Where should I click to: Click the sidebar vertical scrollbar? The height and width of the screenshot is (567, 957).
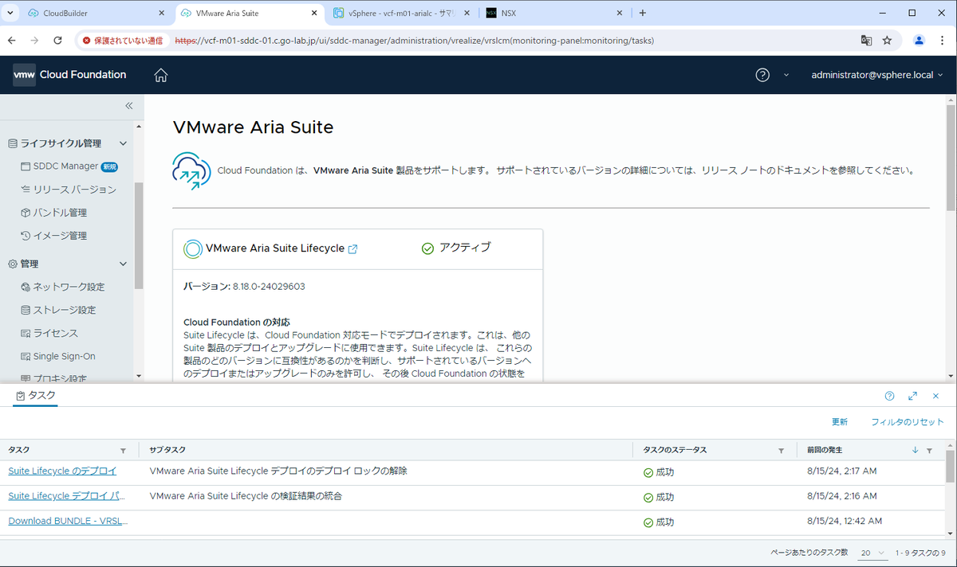coord(139,235)
